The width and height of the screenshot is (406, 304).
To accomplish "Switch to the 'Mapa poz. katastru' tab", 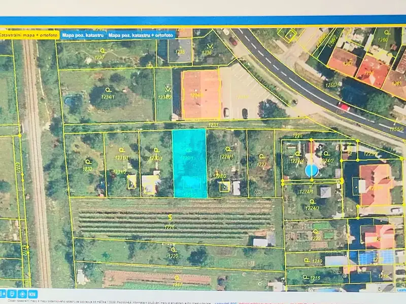I will pos(83,35).
